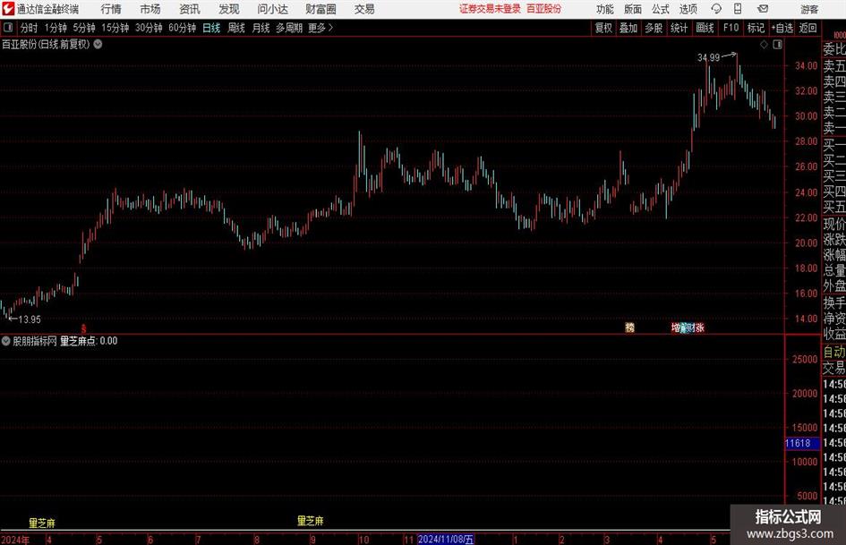Switch to 1分钟 chart period
This screenshot has width=846, height=545.
[x=56, y=28]
